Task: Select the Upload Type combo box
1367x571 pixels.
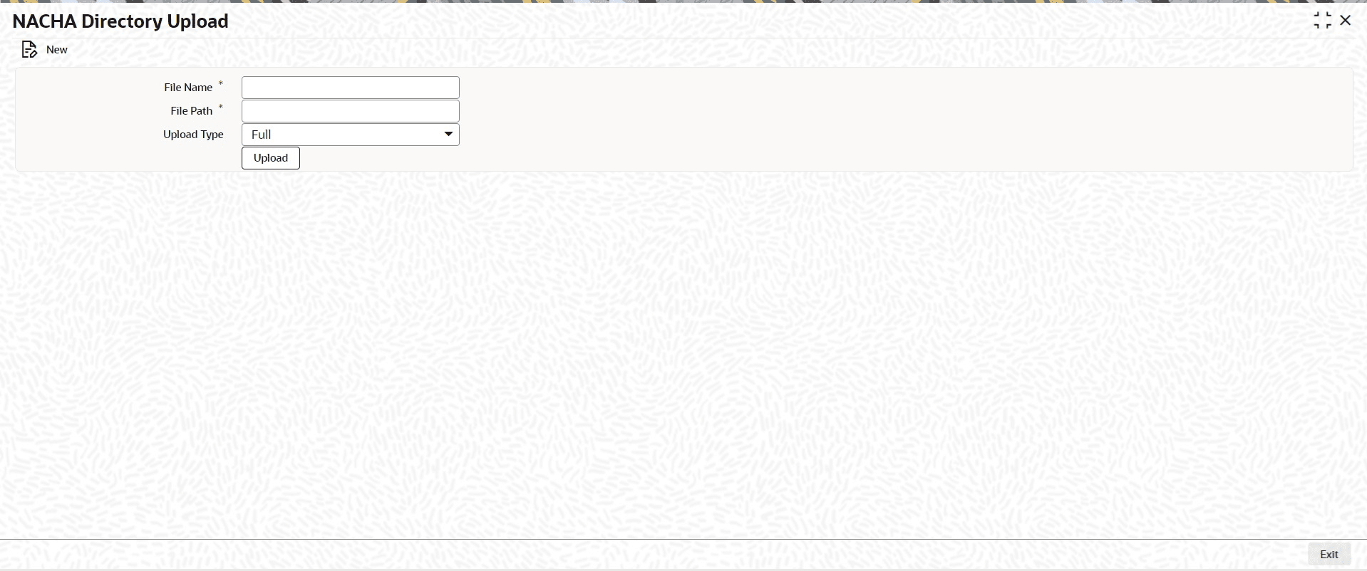Action: tap(351, 135)
